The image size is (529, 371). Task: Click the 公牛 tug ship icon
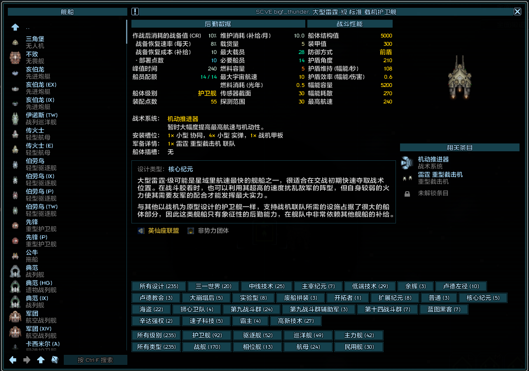pos(15,256)
